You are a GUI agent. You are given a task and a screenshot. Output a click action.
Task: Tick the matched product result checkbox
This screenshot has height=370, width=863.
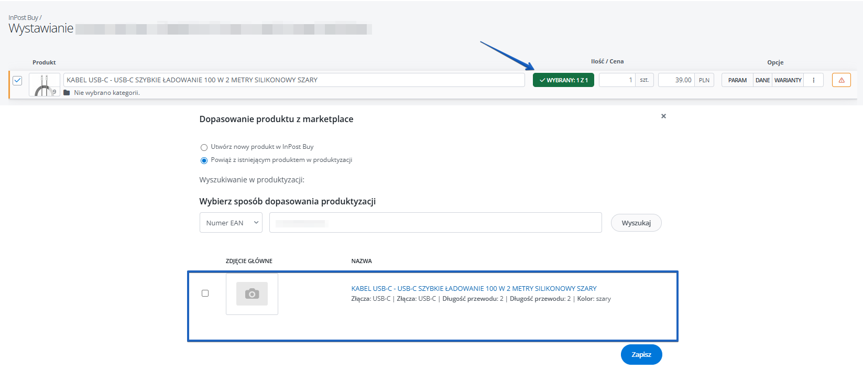click(205, 293)
